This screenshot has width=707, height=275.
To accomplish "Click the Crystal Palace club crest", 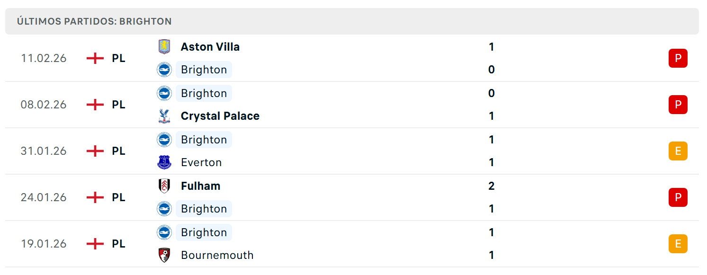I will pos(164,116).
